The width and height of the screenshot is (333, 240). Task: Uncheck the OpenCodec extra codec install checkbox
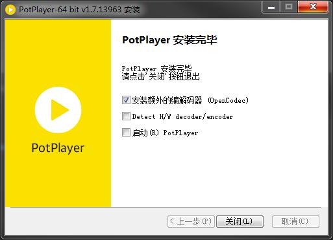(x=126, y=100)
